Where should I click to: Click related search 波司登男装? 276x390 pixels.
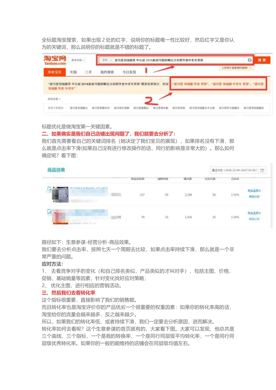(x=179, y=108)
